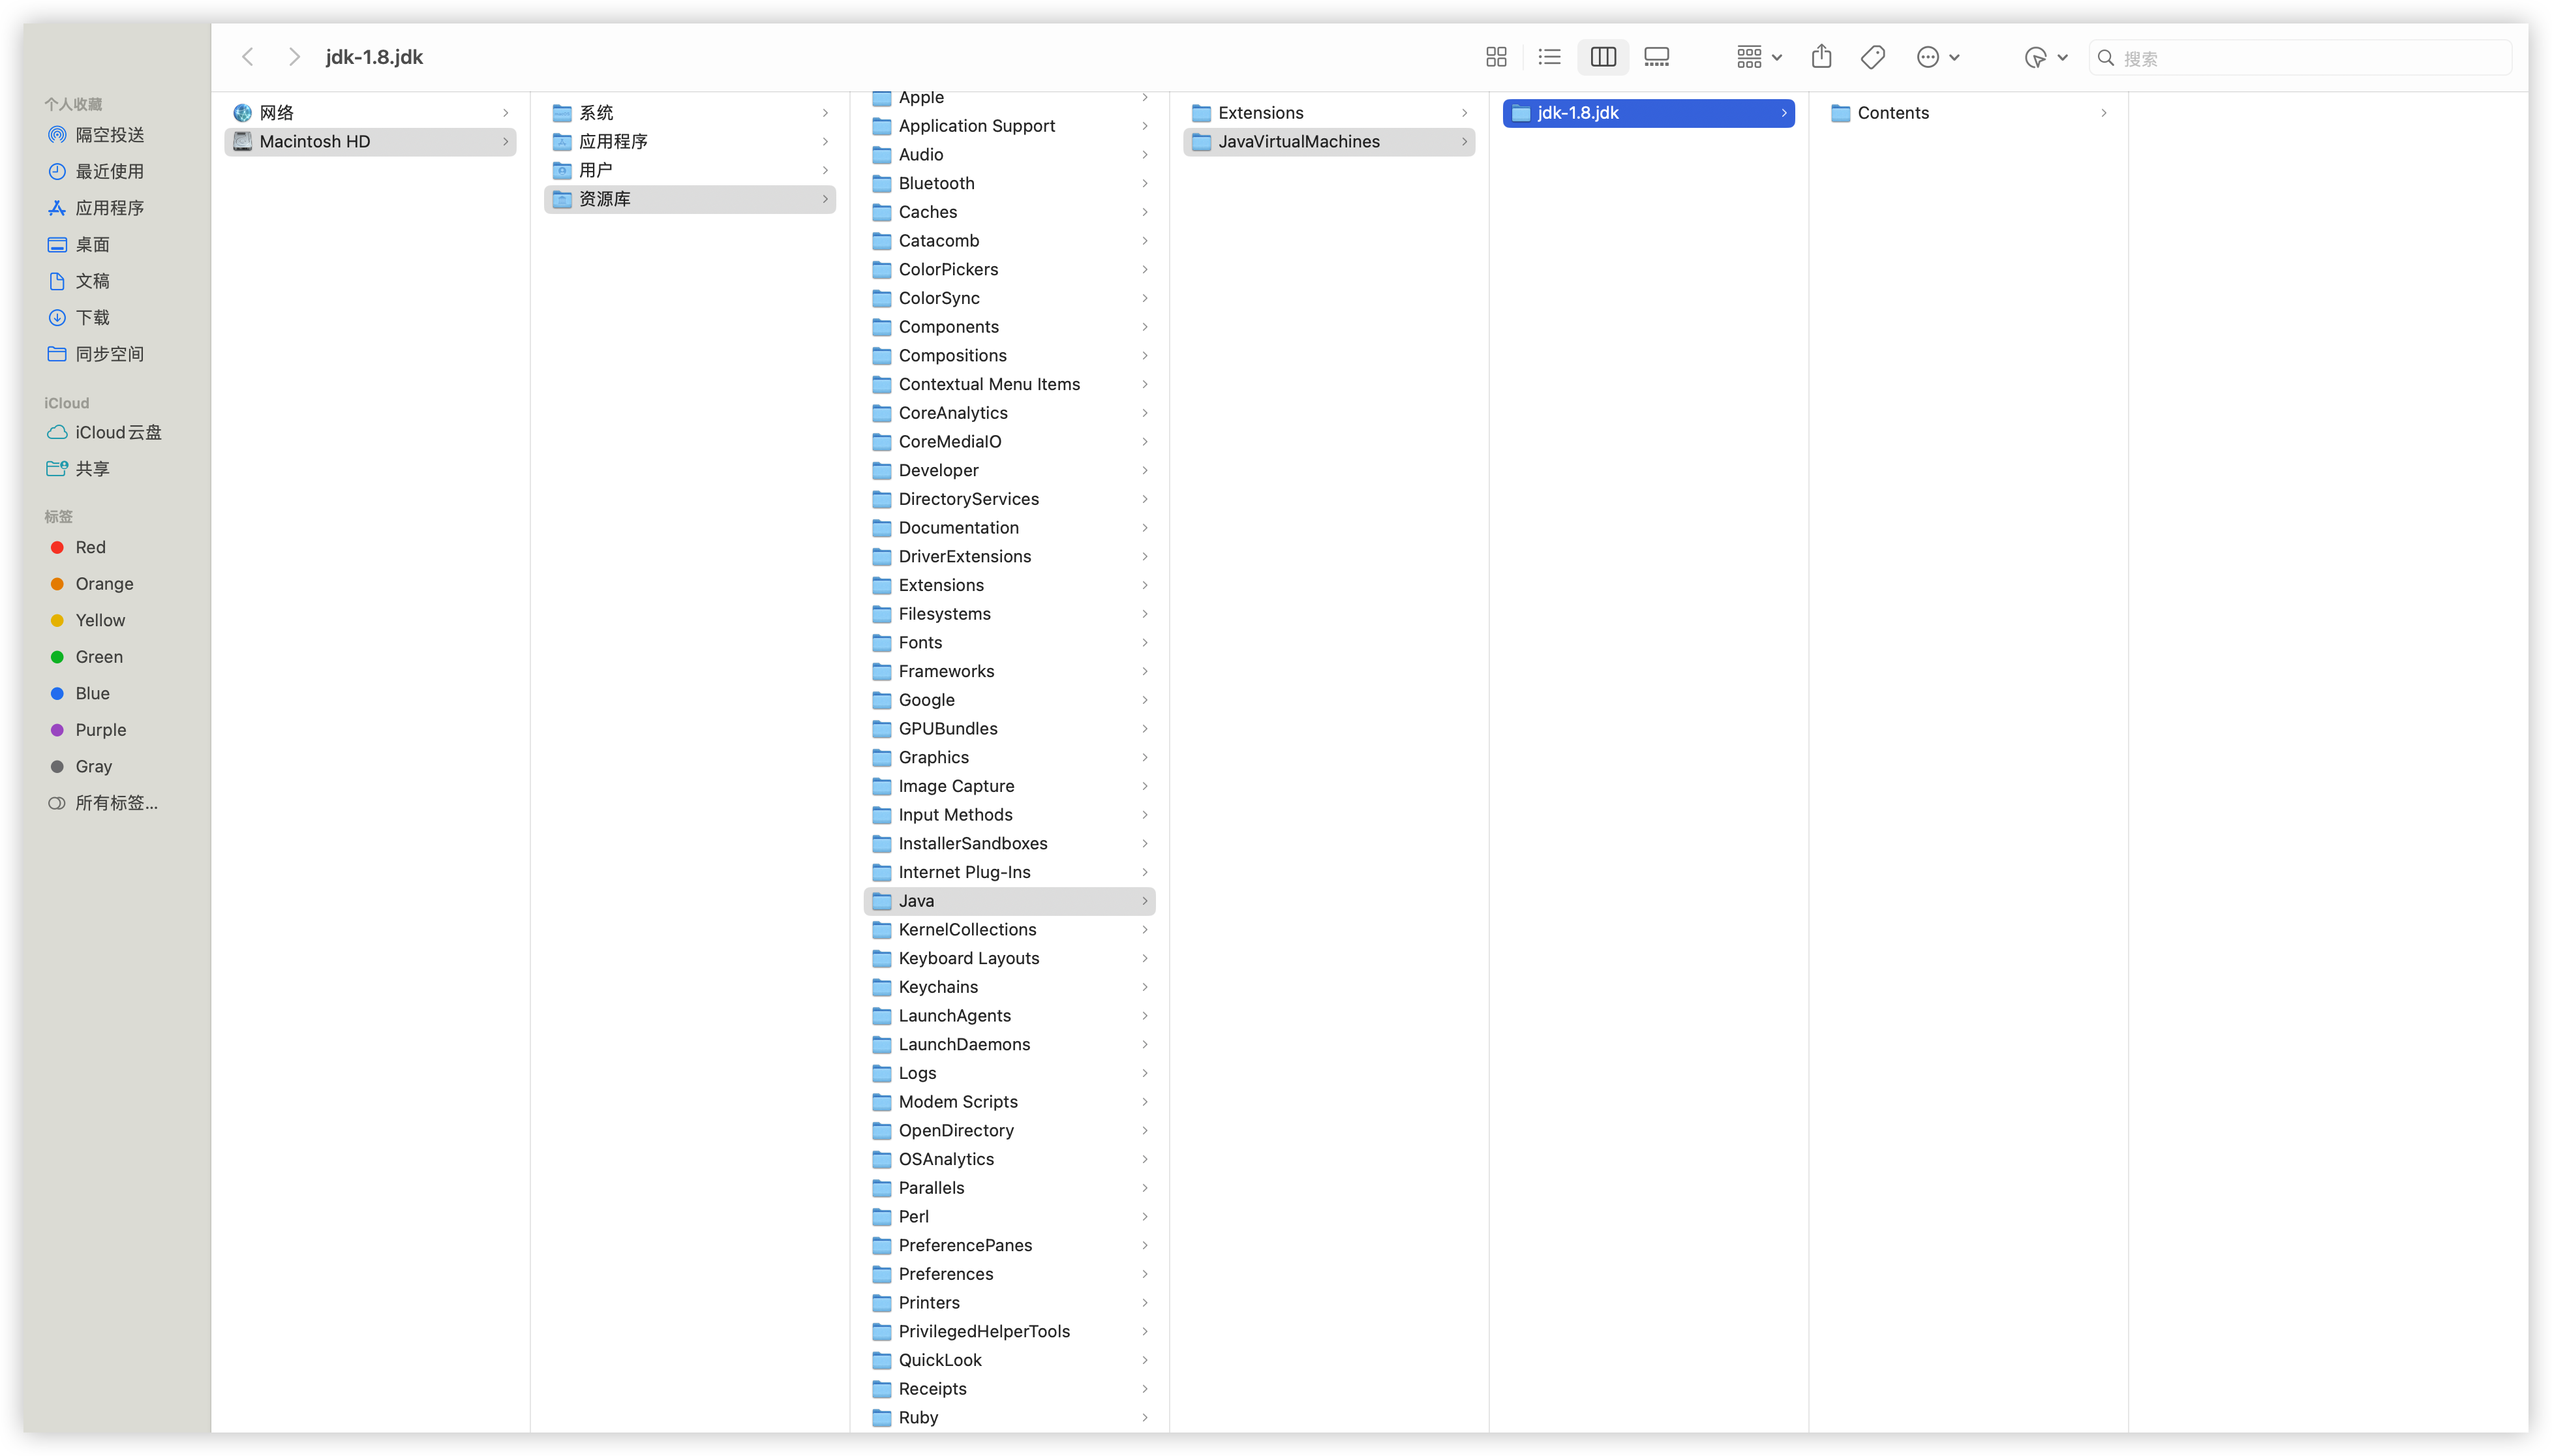Select the column view button
Image resolution: width=2552 pixels, height=1456 pixels.
pos(1603,57)
